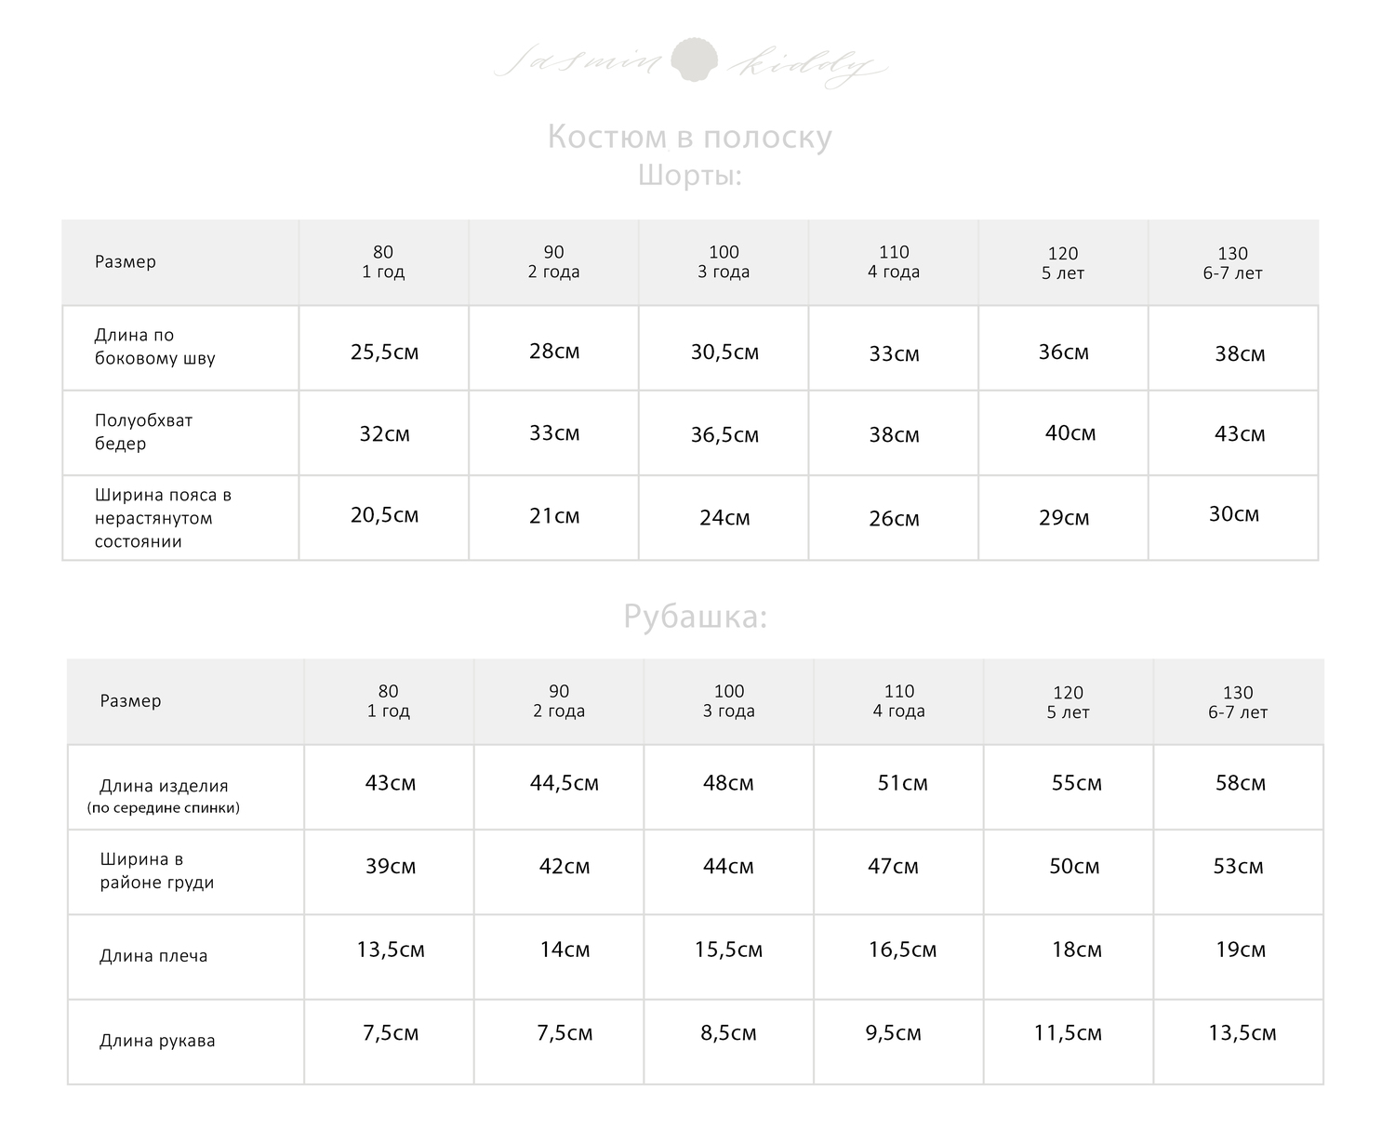This screenshot has height=1143, width=1395.
Task: Select the '29см' waistband width cell
Action: pos(1063,518)
